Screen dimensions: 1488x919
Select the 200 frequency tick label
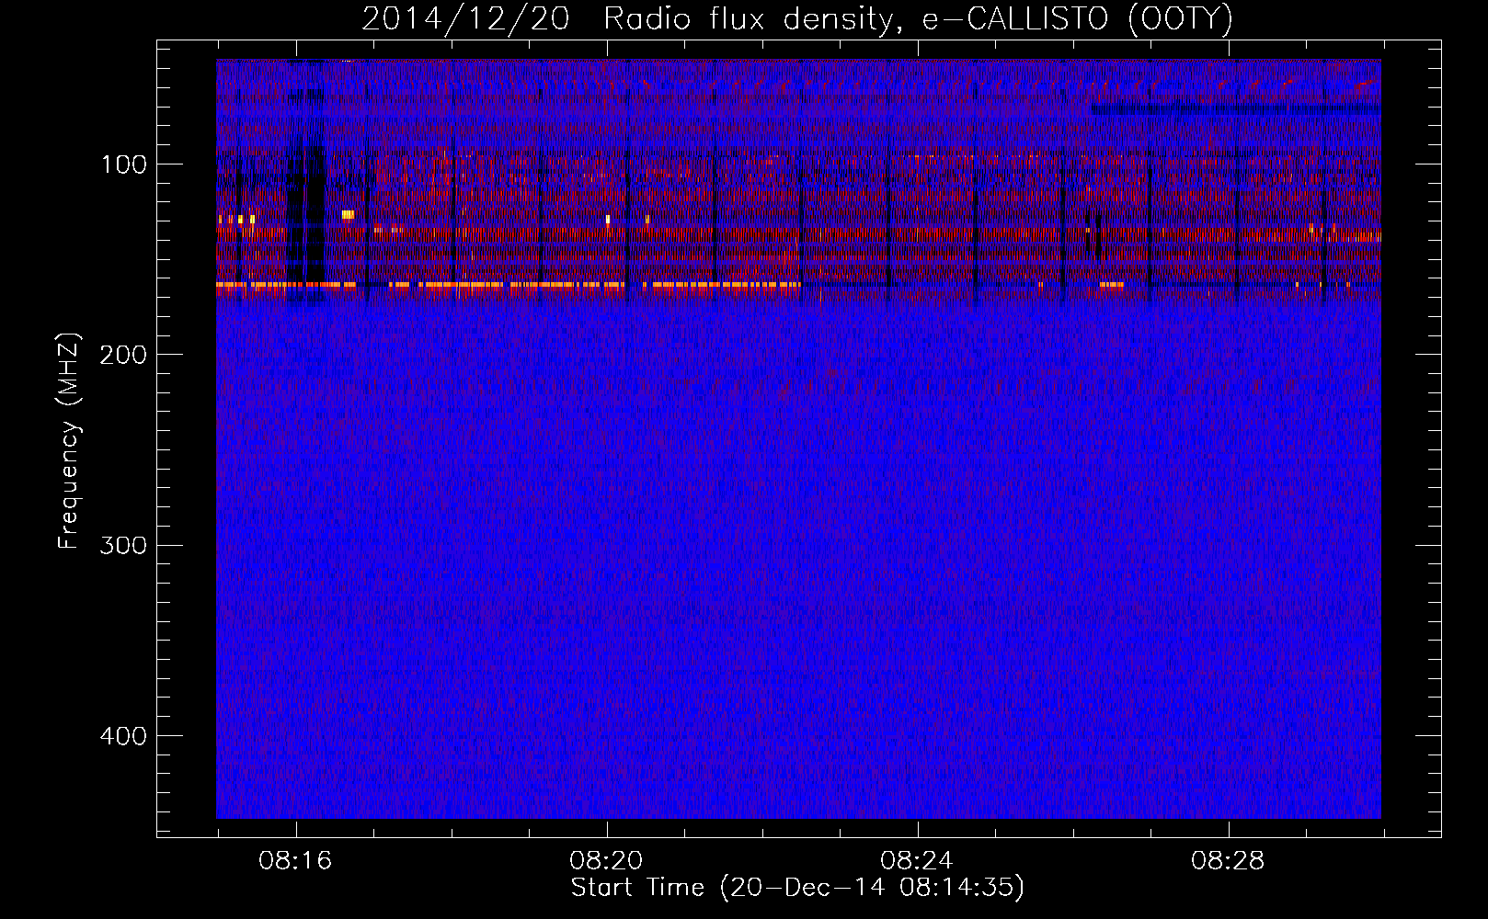pos(123,355)
